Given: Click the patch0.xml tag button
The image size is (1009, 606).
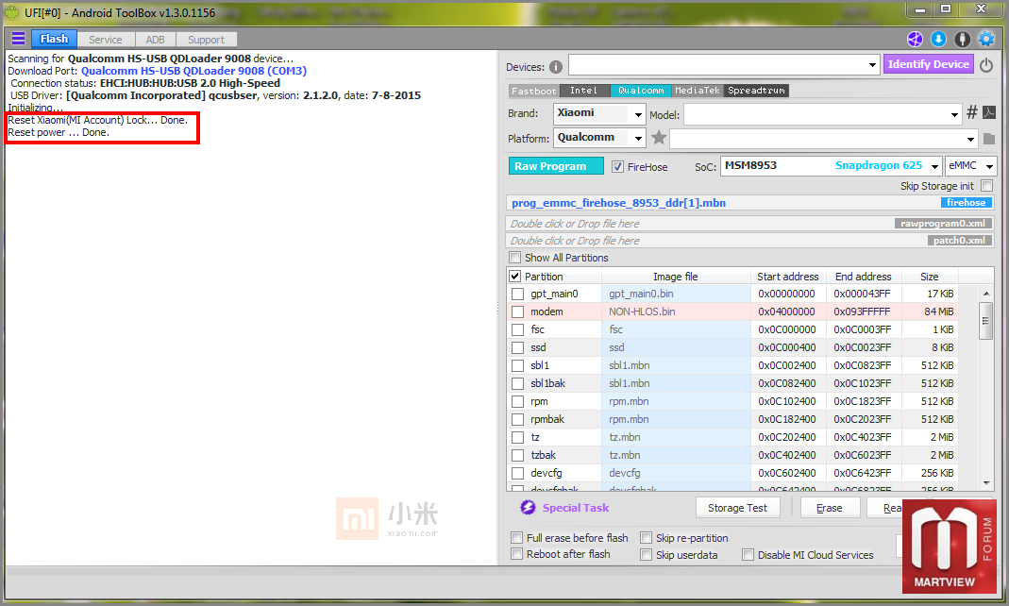Looking at the screenshot, I should [x=959, y=240].
